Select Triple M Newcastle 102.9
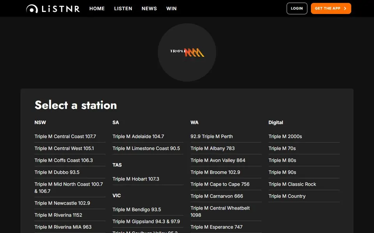 pyautogui.click(x=62, y=203)
